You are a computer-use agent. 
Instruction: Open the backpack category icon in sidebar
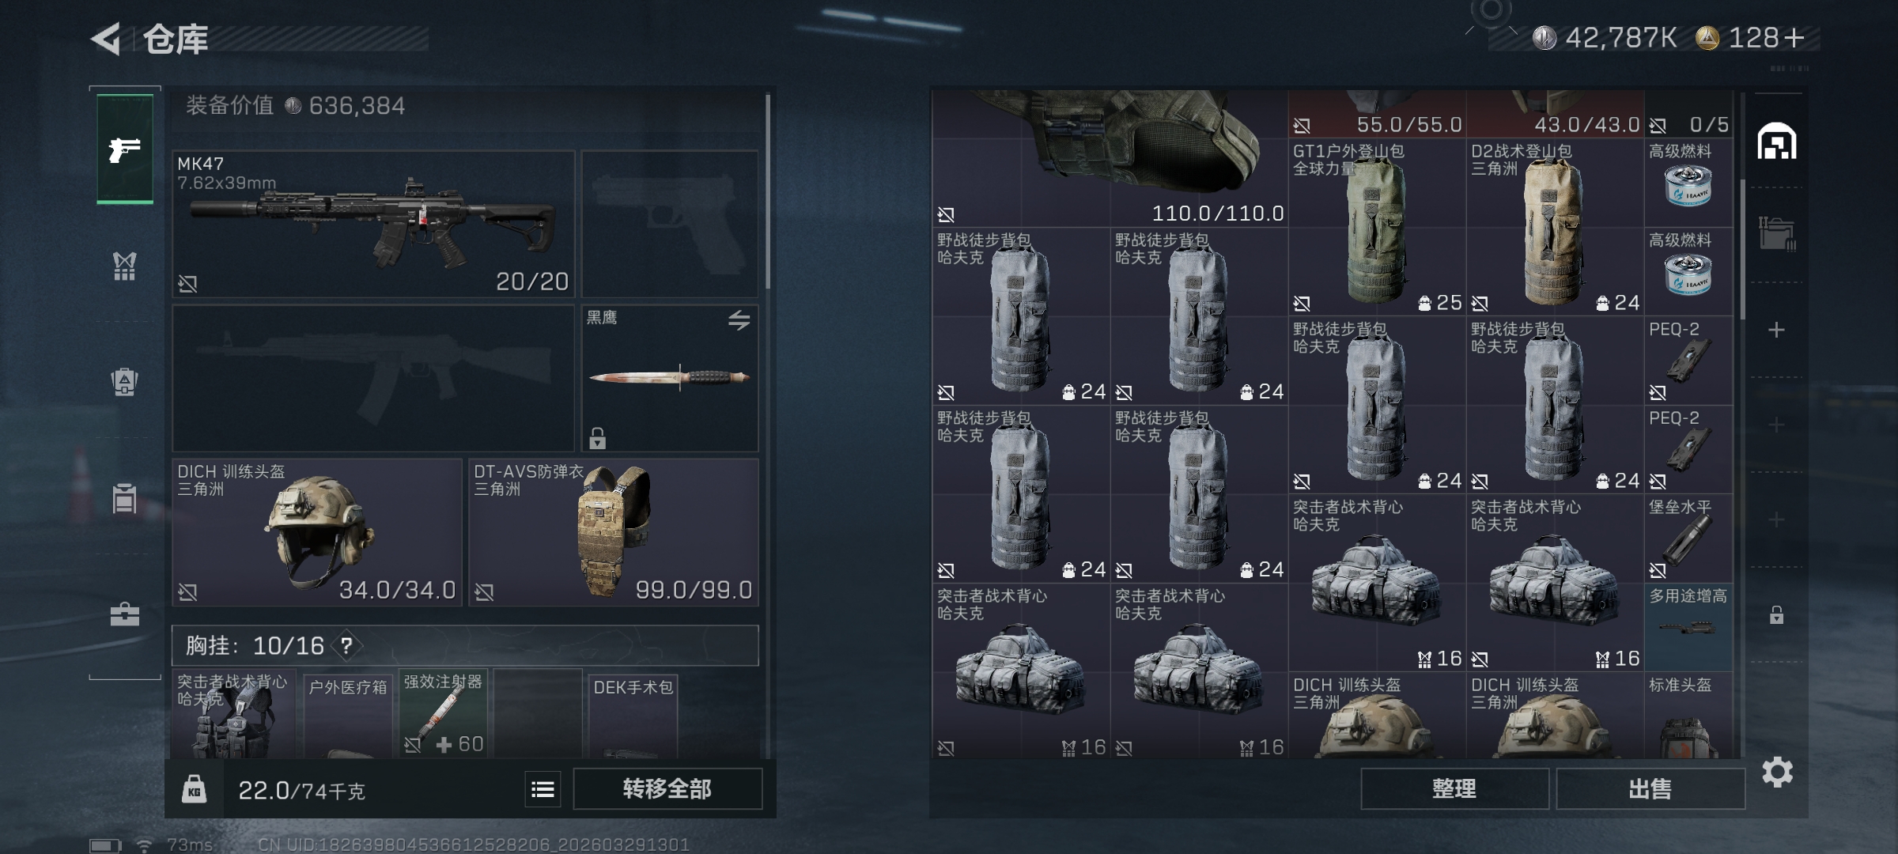click(125, 383)
